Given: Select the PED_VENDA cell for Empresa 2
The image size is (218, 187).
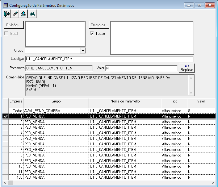Looking at the screenshot, I should pos(56,122).
